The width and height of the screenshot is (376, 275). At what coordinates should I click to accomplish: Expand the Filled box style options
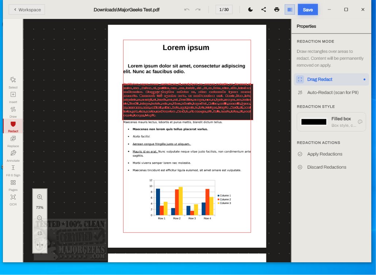331,122
